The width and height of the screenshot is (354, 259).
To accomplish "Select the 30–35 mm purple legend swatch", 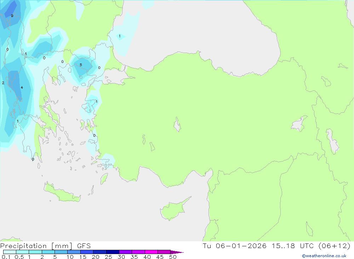I will (x=125, y=252).
